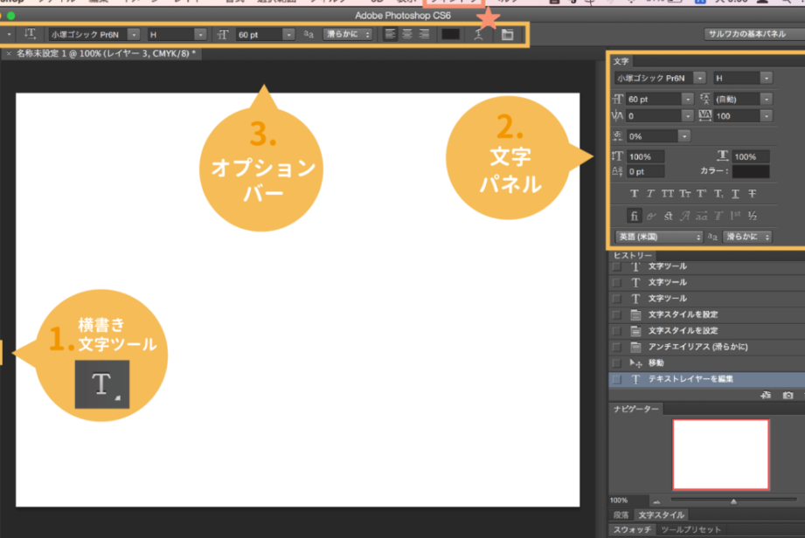Screen dimensions: 805x538
Task: Apply strikethrough style in the 文字 panel
Action: pyautogui.click(x=752, y=194)
